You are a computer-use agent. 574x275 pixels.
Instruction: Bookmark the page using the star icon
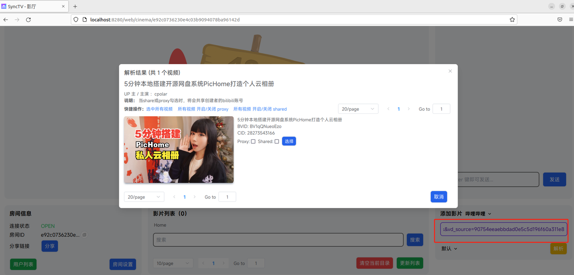(x=512, y=19)
